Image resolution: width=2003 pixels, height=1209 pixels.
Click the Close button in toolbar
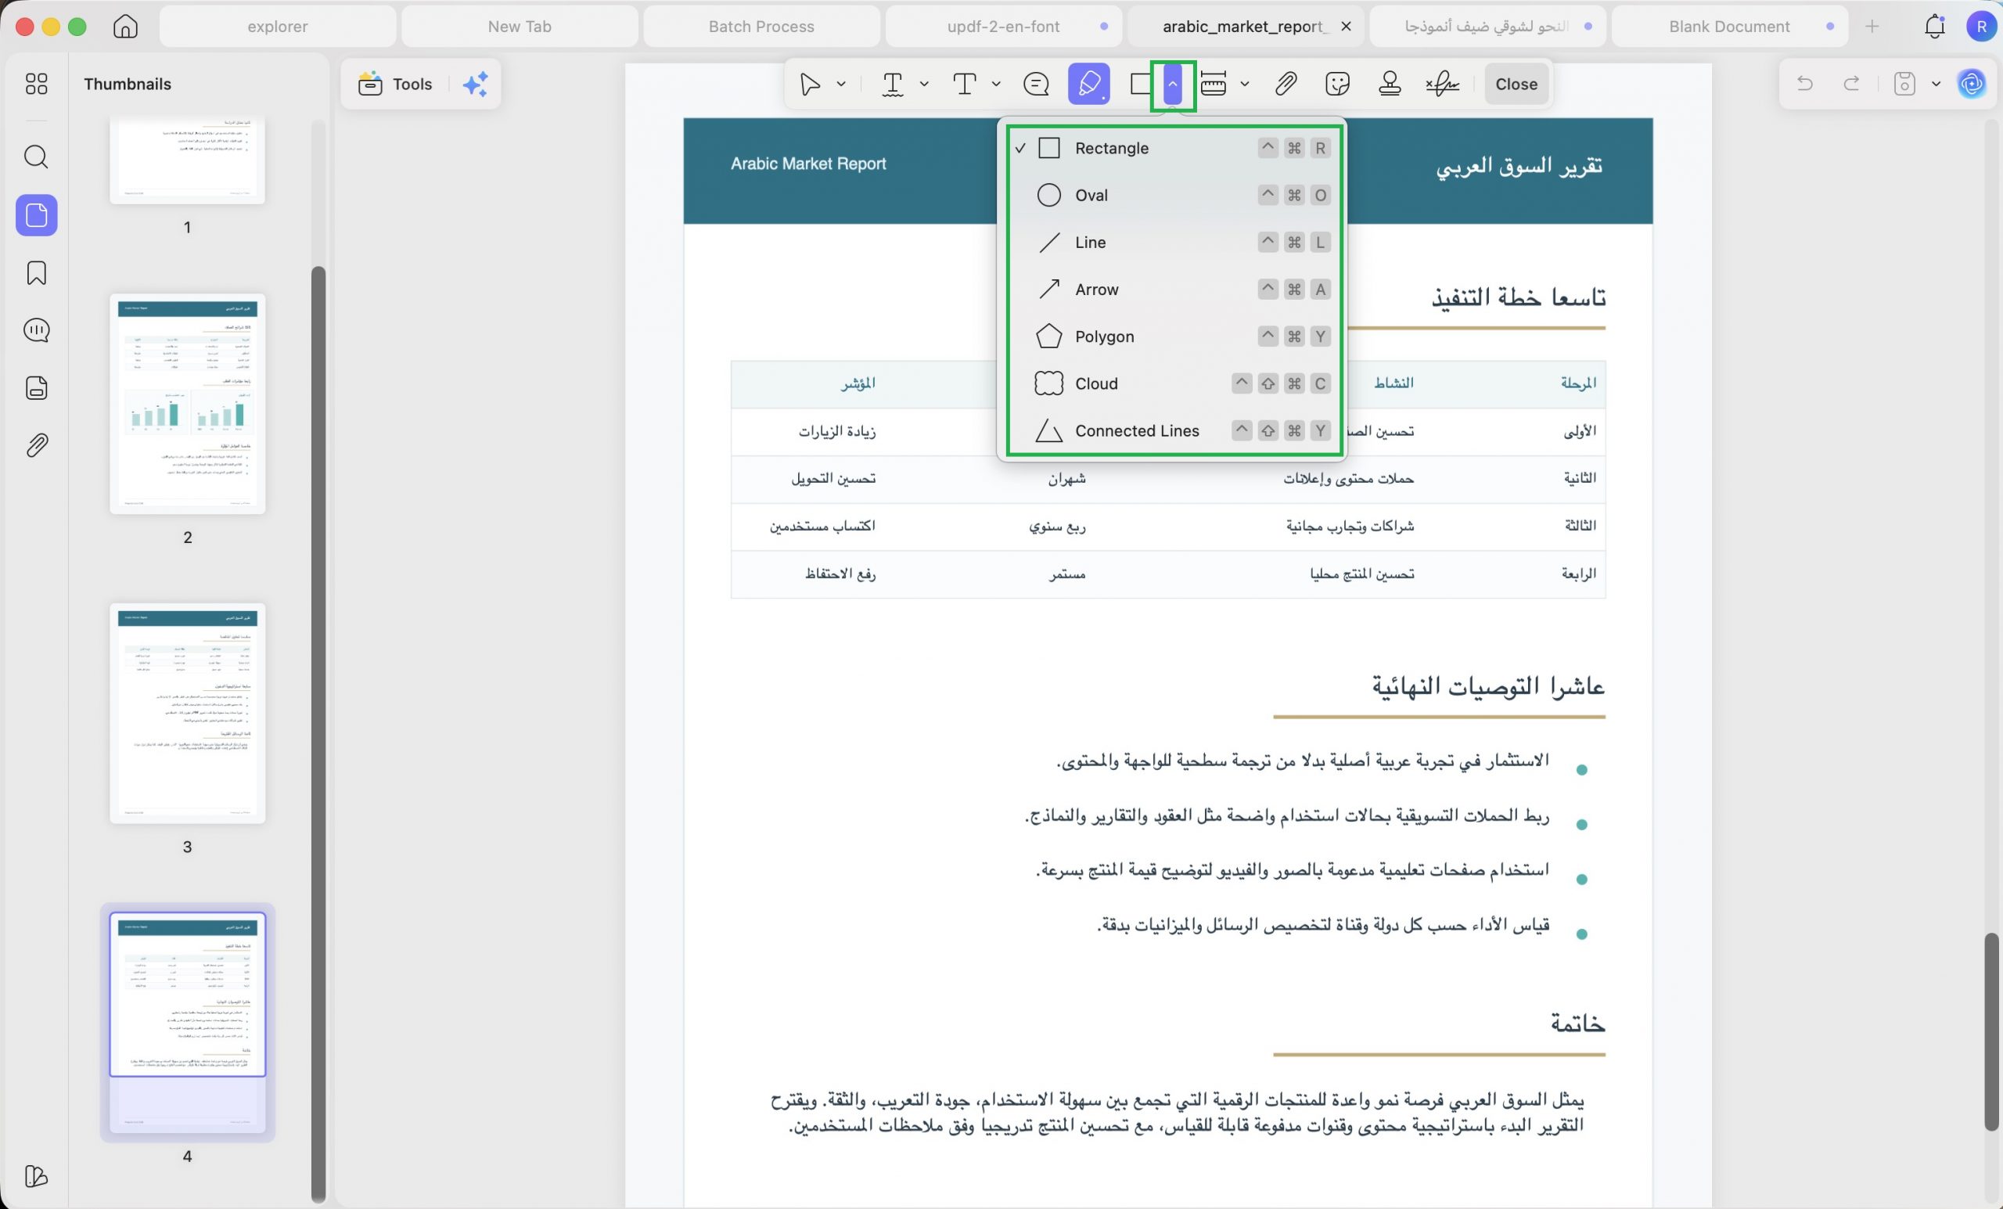coord(1516,84)
